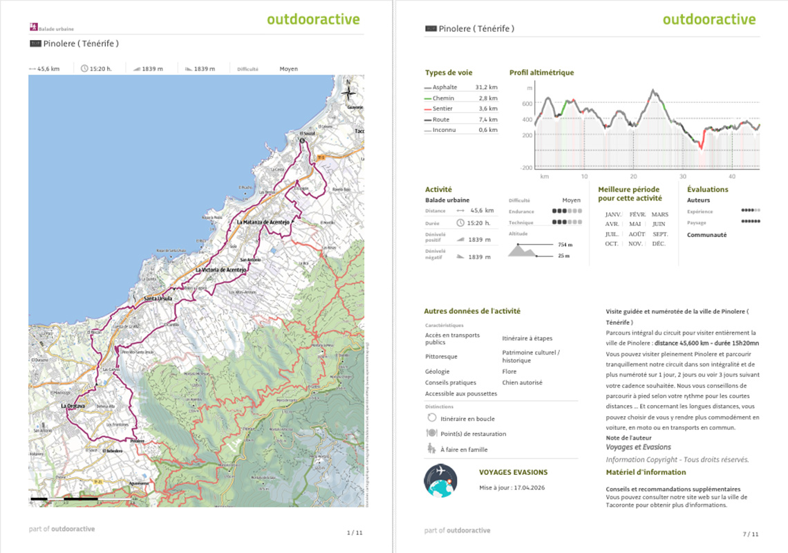Image resolution: width=788 pixels, height=553 pixels.
Task: Click the Dénivelé négatif descent icon
Action: [x=460, y=257]
